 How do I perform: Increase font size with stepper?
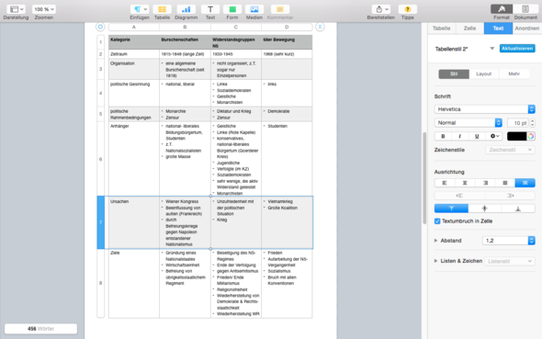tap(532, 120)
